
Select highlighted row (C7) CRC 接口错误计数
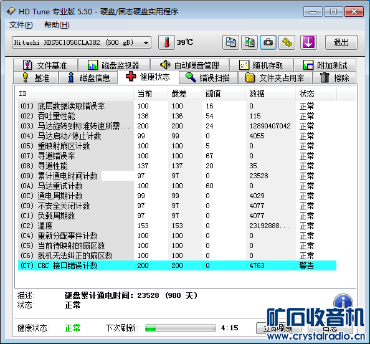point(177,265)
